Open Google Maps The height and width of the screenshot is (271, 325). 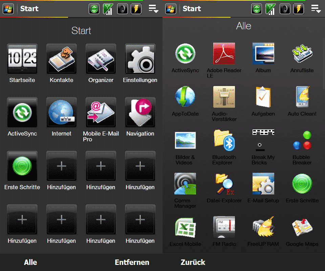pyautogui.click(x=302, y=227)
